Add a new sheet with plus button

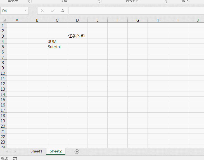click(77, 152)
